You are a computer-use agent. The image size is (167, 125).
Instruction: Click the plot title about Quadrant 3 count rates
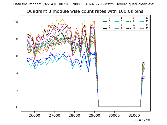[86, 11]
